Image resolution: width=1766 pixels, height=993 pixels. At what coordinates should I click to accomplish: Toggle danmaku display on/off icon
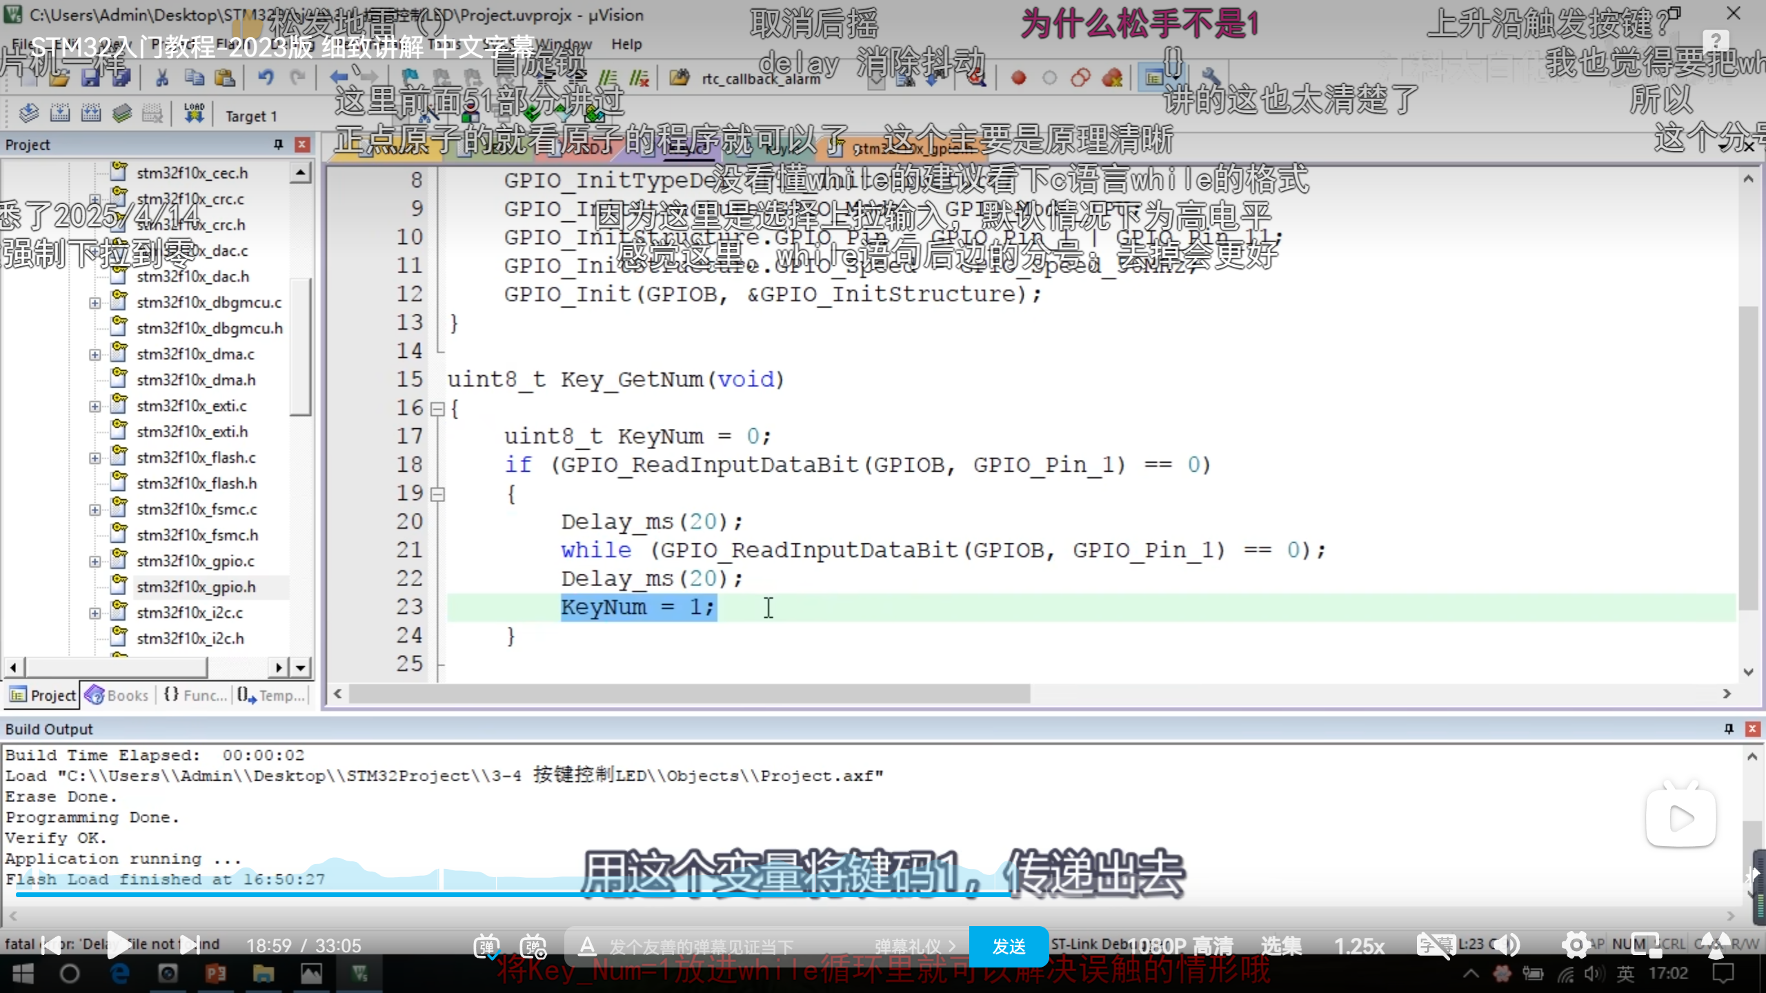486,946
